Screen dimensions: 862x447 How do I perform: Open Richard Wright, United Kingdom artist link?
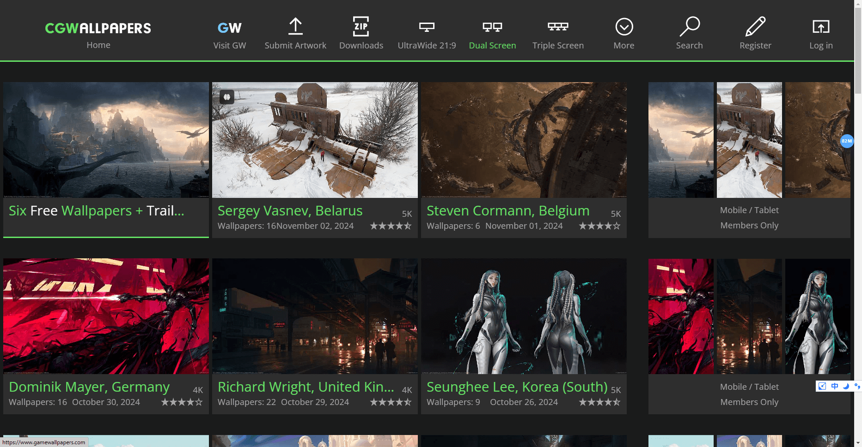point(306,387)
